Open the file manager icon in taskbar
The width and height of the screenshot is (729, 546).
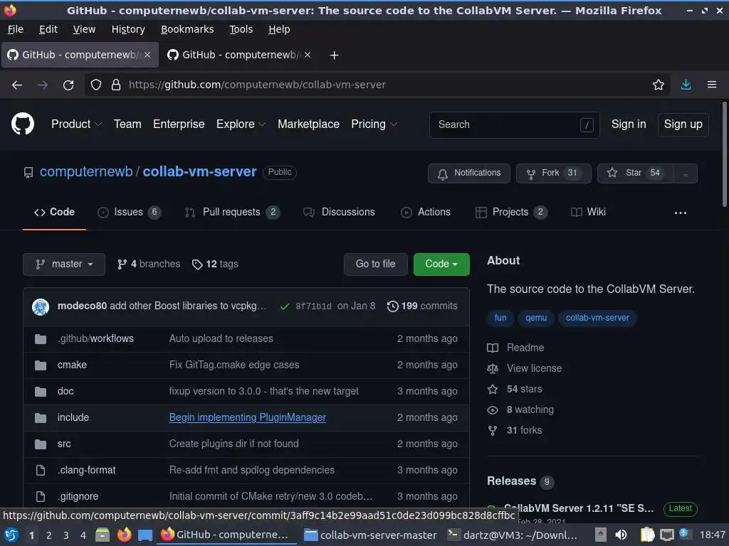pyautogui.click(x=103, y=535)
